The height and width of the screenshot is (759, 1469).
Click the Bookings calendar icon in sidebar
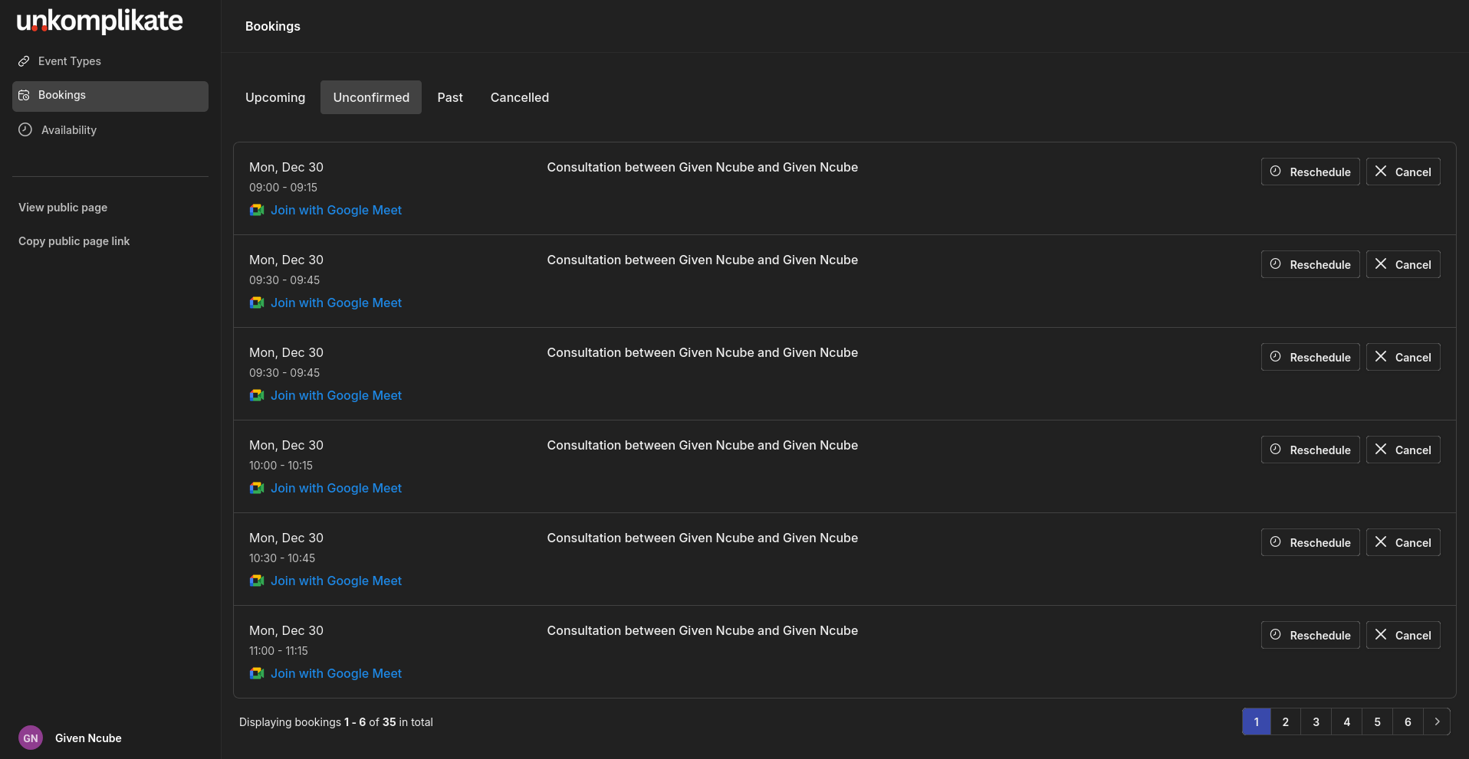[x=25, y=95]
